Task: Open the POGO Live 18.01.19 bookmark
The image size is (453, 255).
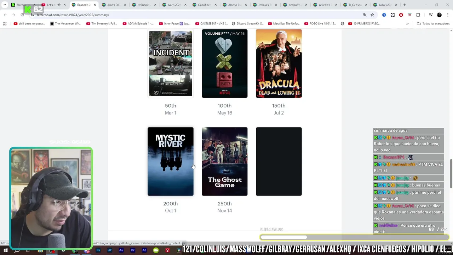Action: tap(320, 24)
